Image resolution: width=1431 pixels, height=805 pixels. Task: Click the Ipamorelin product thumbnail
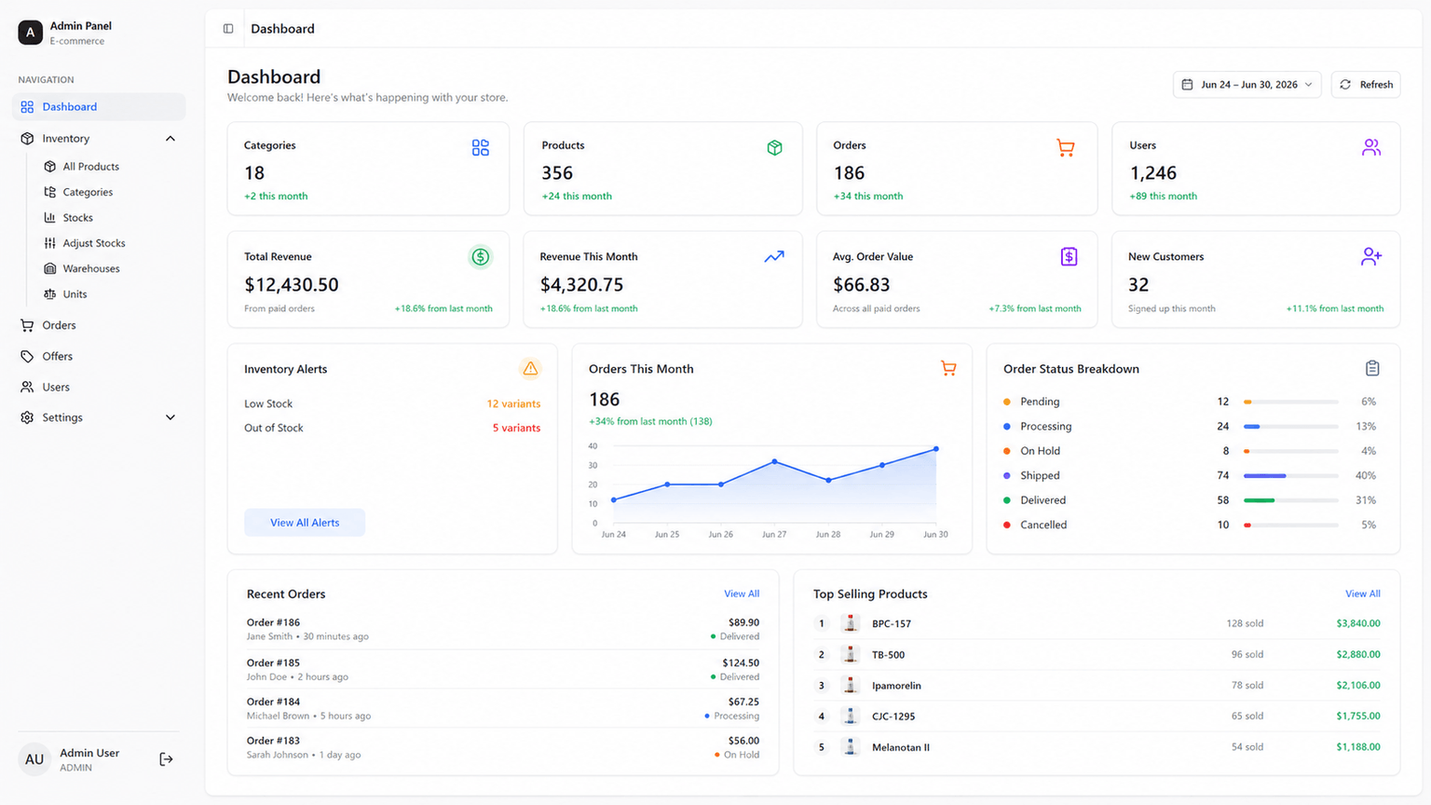click(850, 685)
